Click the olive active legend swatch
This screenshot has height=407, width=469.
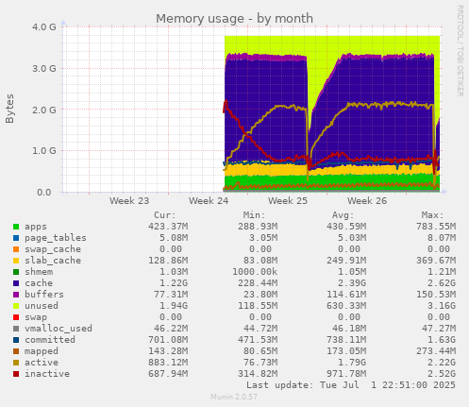pos(16,363)
